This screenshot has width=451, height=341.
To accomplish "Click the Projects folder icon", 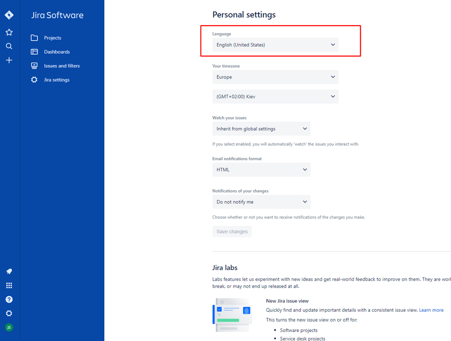I will point(34,37).
